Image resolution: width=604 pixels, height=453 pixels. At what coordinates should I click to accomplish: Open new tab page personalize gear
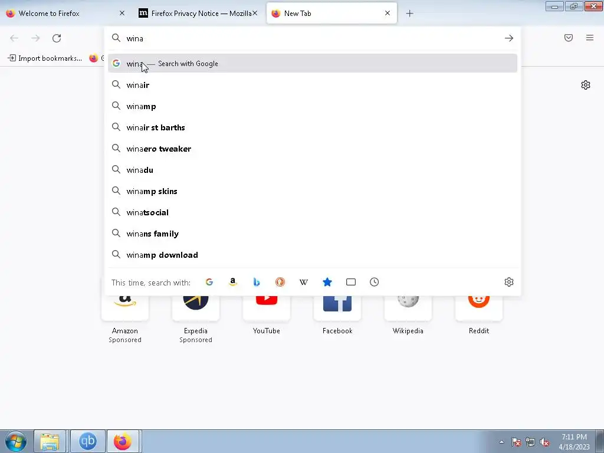pyautogui.click(x=586, y=85)
